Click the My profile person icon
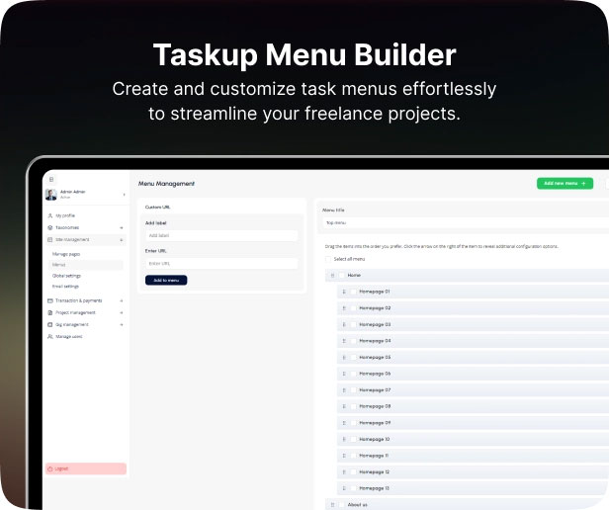 pos(50,215)
